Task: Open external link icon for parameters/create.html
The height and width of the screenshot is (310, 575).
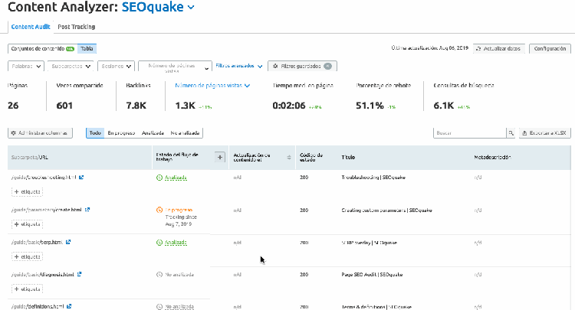Action: [x=87, y=210]
